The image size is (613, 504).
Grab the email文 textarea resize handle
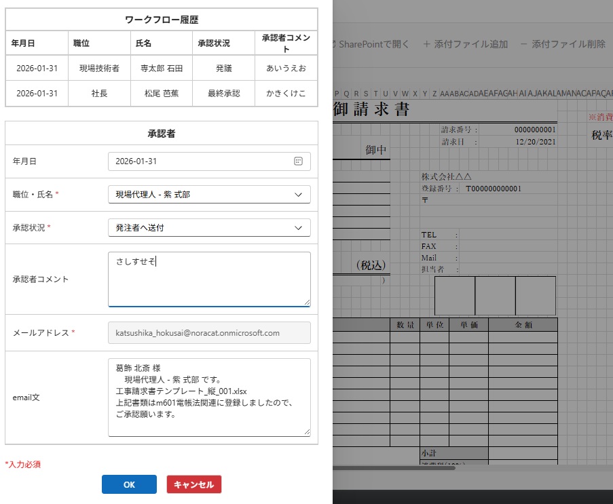pyautogui.click(x=307, y=432)
